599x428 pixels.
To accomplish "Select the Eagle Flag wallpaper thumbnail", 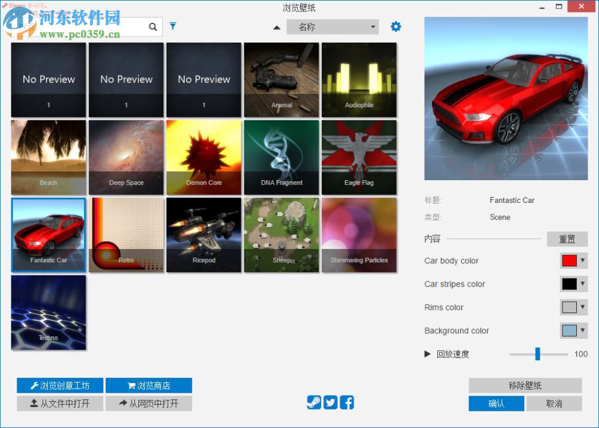I will pos(359,157).
